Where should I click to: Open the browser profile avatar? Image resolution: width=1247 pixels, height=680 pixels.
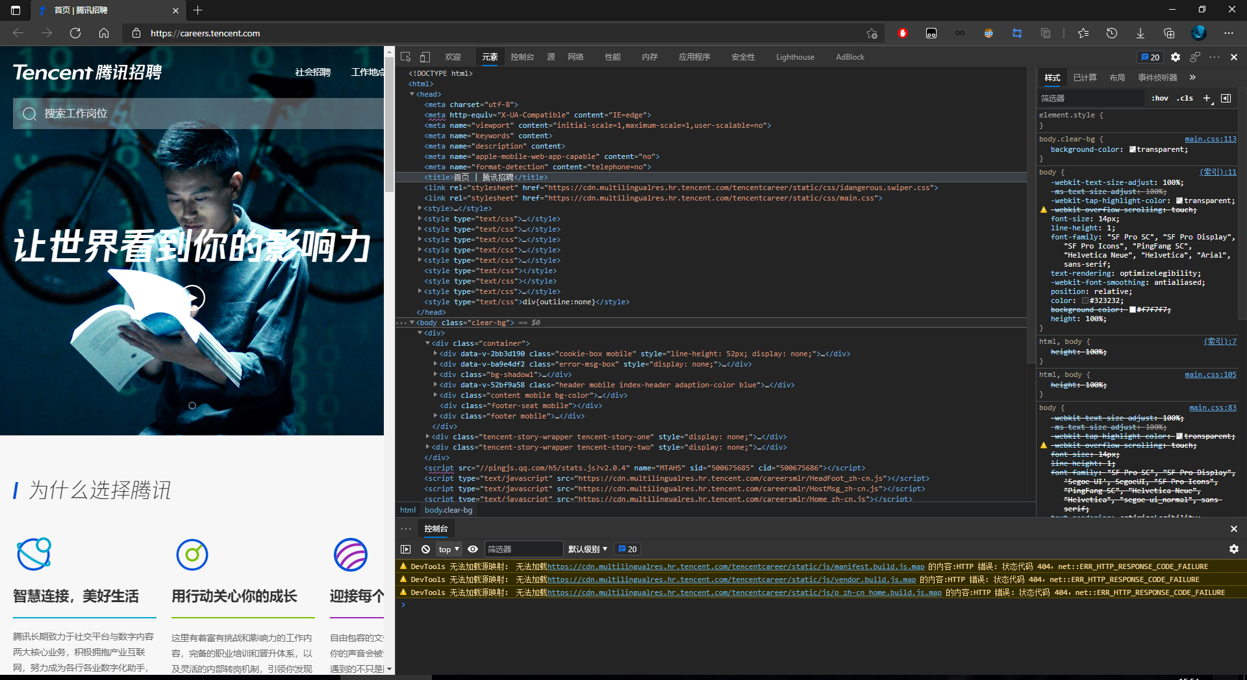coord(1199,32)
